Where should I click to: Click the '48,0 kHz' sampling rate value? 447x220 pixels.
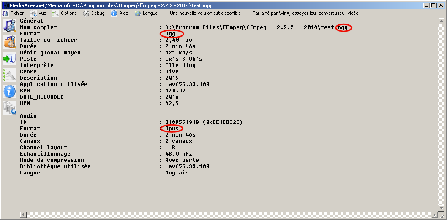click(179, 154)
